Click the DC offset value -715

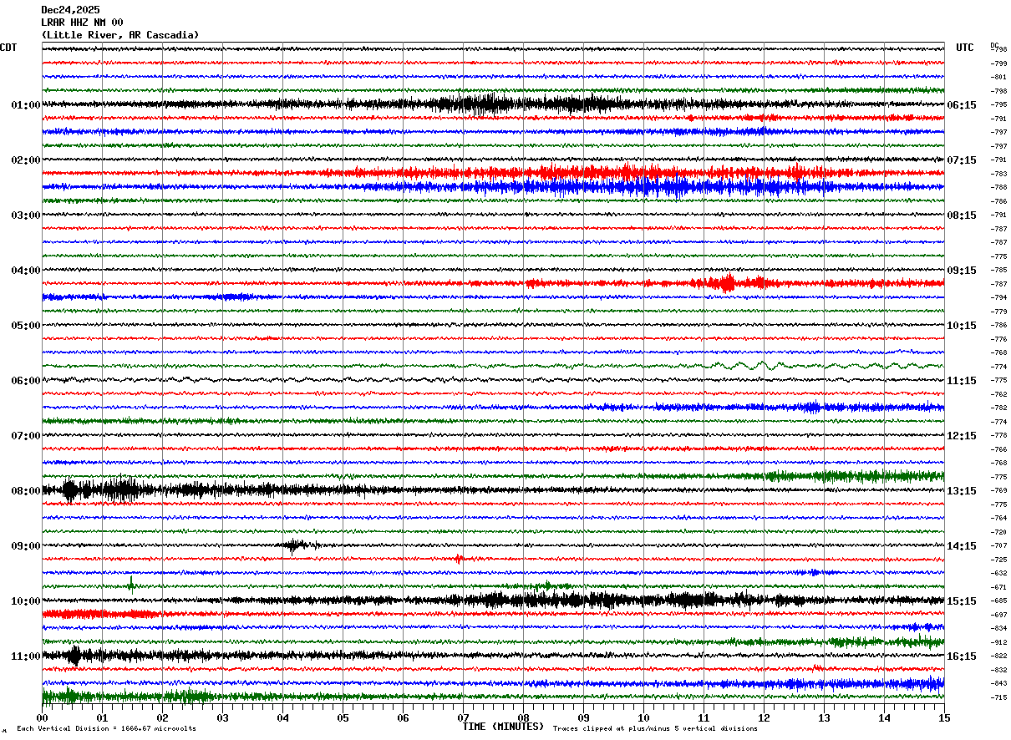click(x=998, y=697)
